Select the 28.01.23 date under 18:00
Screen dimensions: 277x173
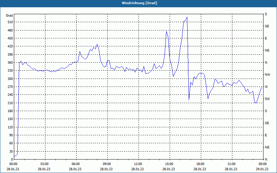200,169
